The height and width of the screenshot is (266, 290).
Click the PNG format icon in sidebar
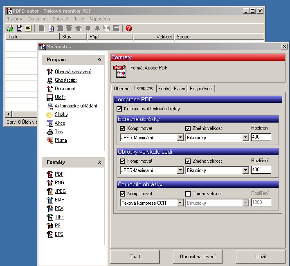50,183
